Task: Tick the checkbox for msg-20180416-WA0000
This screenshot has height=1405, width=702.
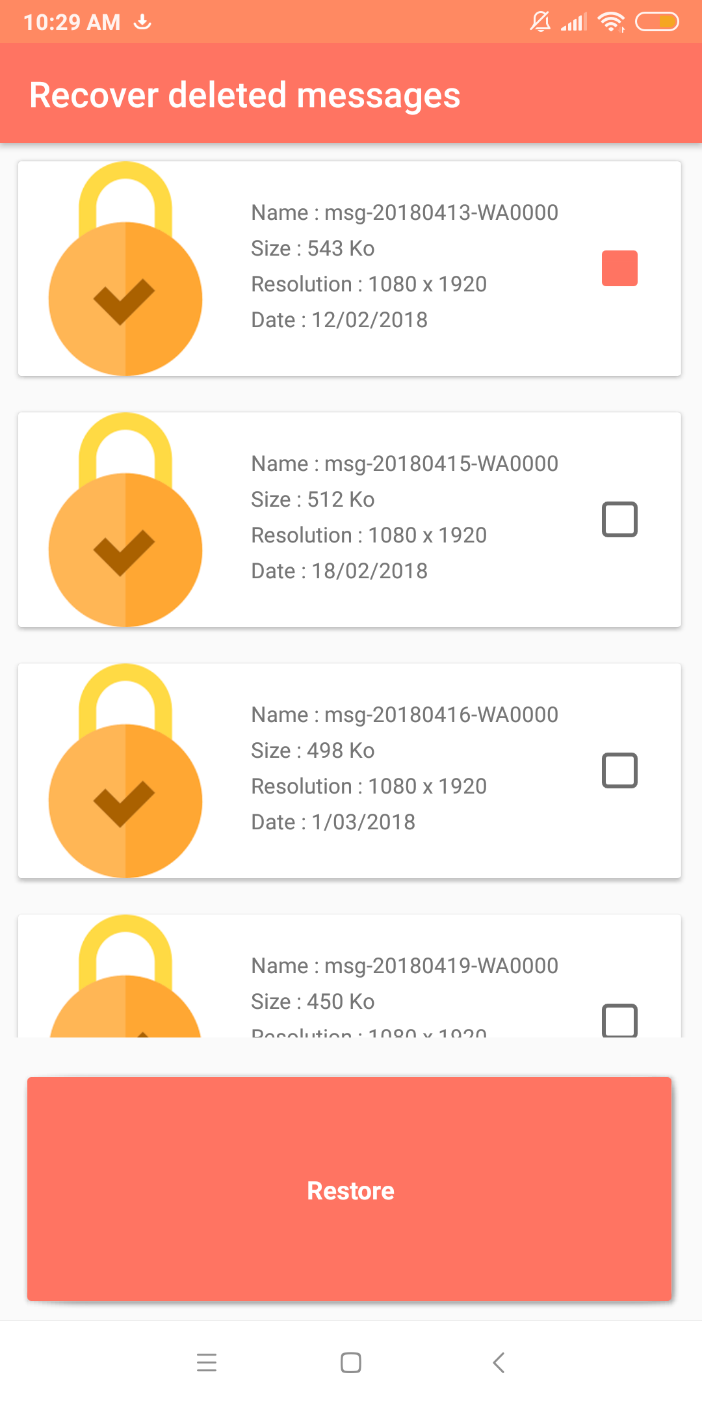Action: tap(619, 770)
